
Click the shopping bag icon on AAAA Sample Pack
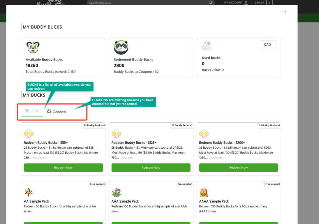coord(204,192)
